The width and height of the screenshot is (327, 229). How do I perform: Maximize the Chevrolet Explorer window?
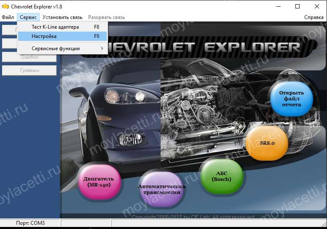click(297, 6)
